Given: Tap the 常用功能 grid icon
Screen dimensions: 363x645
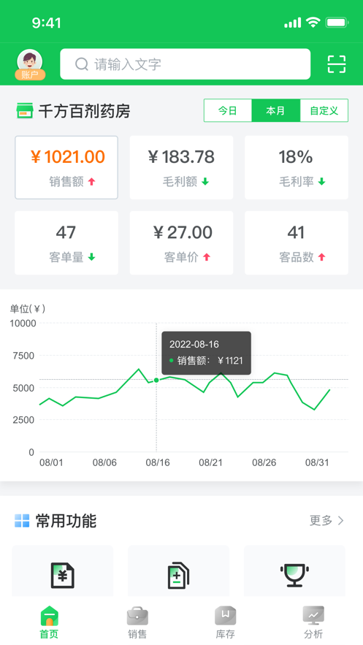Looking at the screenshot, I should [x=22, y=521].
